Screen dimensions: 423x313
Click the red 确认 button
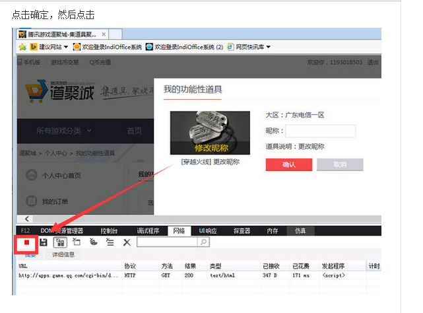tap(289, 164)
